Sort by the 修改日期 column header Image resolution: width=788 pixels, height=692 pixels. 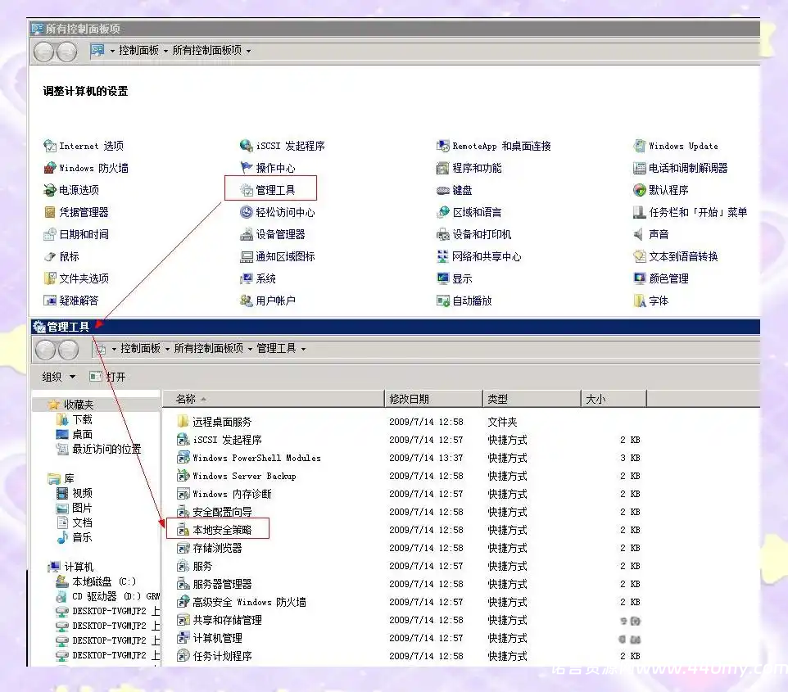[433, 399]
